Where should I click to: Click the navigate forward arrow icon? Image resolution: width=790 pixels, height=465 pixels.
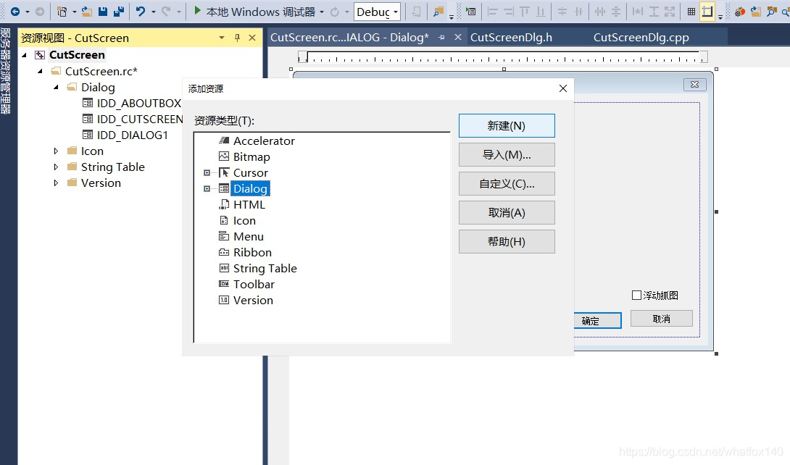point(39,12)
